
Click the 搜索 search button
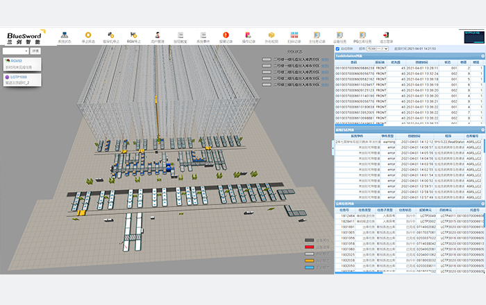point(35,51)
